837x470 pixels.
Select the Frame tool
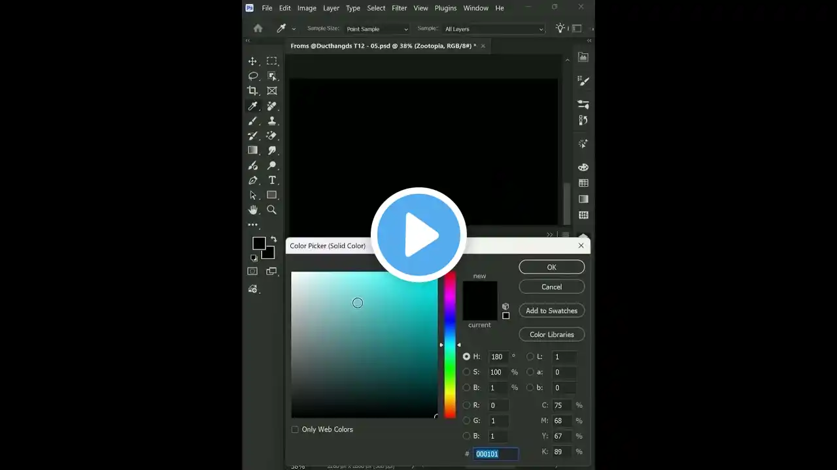coord(272,91)
